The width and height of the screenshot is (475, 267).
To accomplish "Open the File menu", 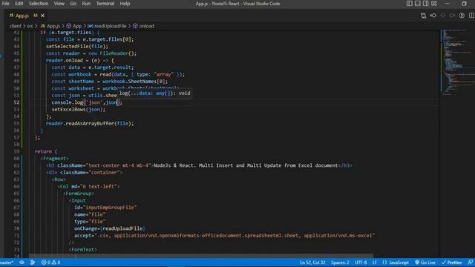I will (x=5, y=4).
